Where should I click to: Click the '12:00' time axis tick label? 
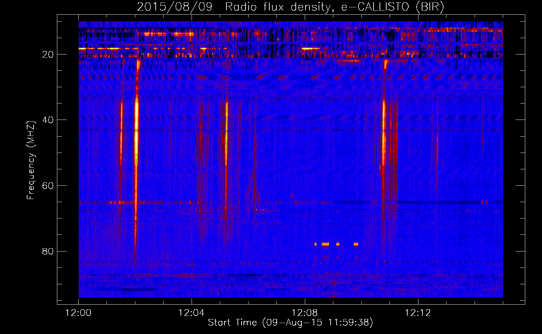coord(78,313)
